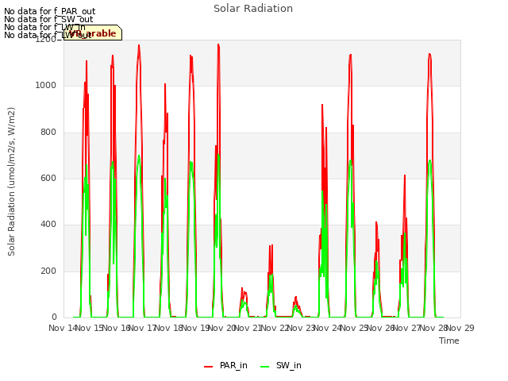This screenshot has width=508, height=381.
Task: Click the Nov 29 x-axis label
Action: pyautogui.click(x=460, y=328)
